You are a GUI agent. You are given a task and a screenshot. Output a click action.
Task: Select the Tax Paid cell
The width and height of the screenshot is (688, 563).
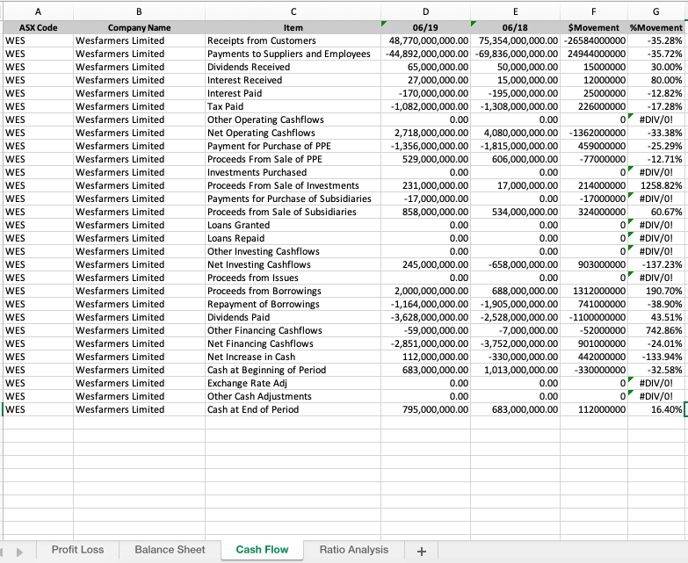pos(293,106)
